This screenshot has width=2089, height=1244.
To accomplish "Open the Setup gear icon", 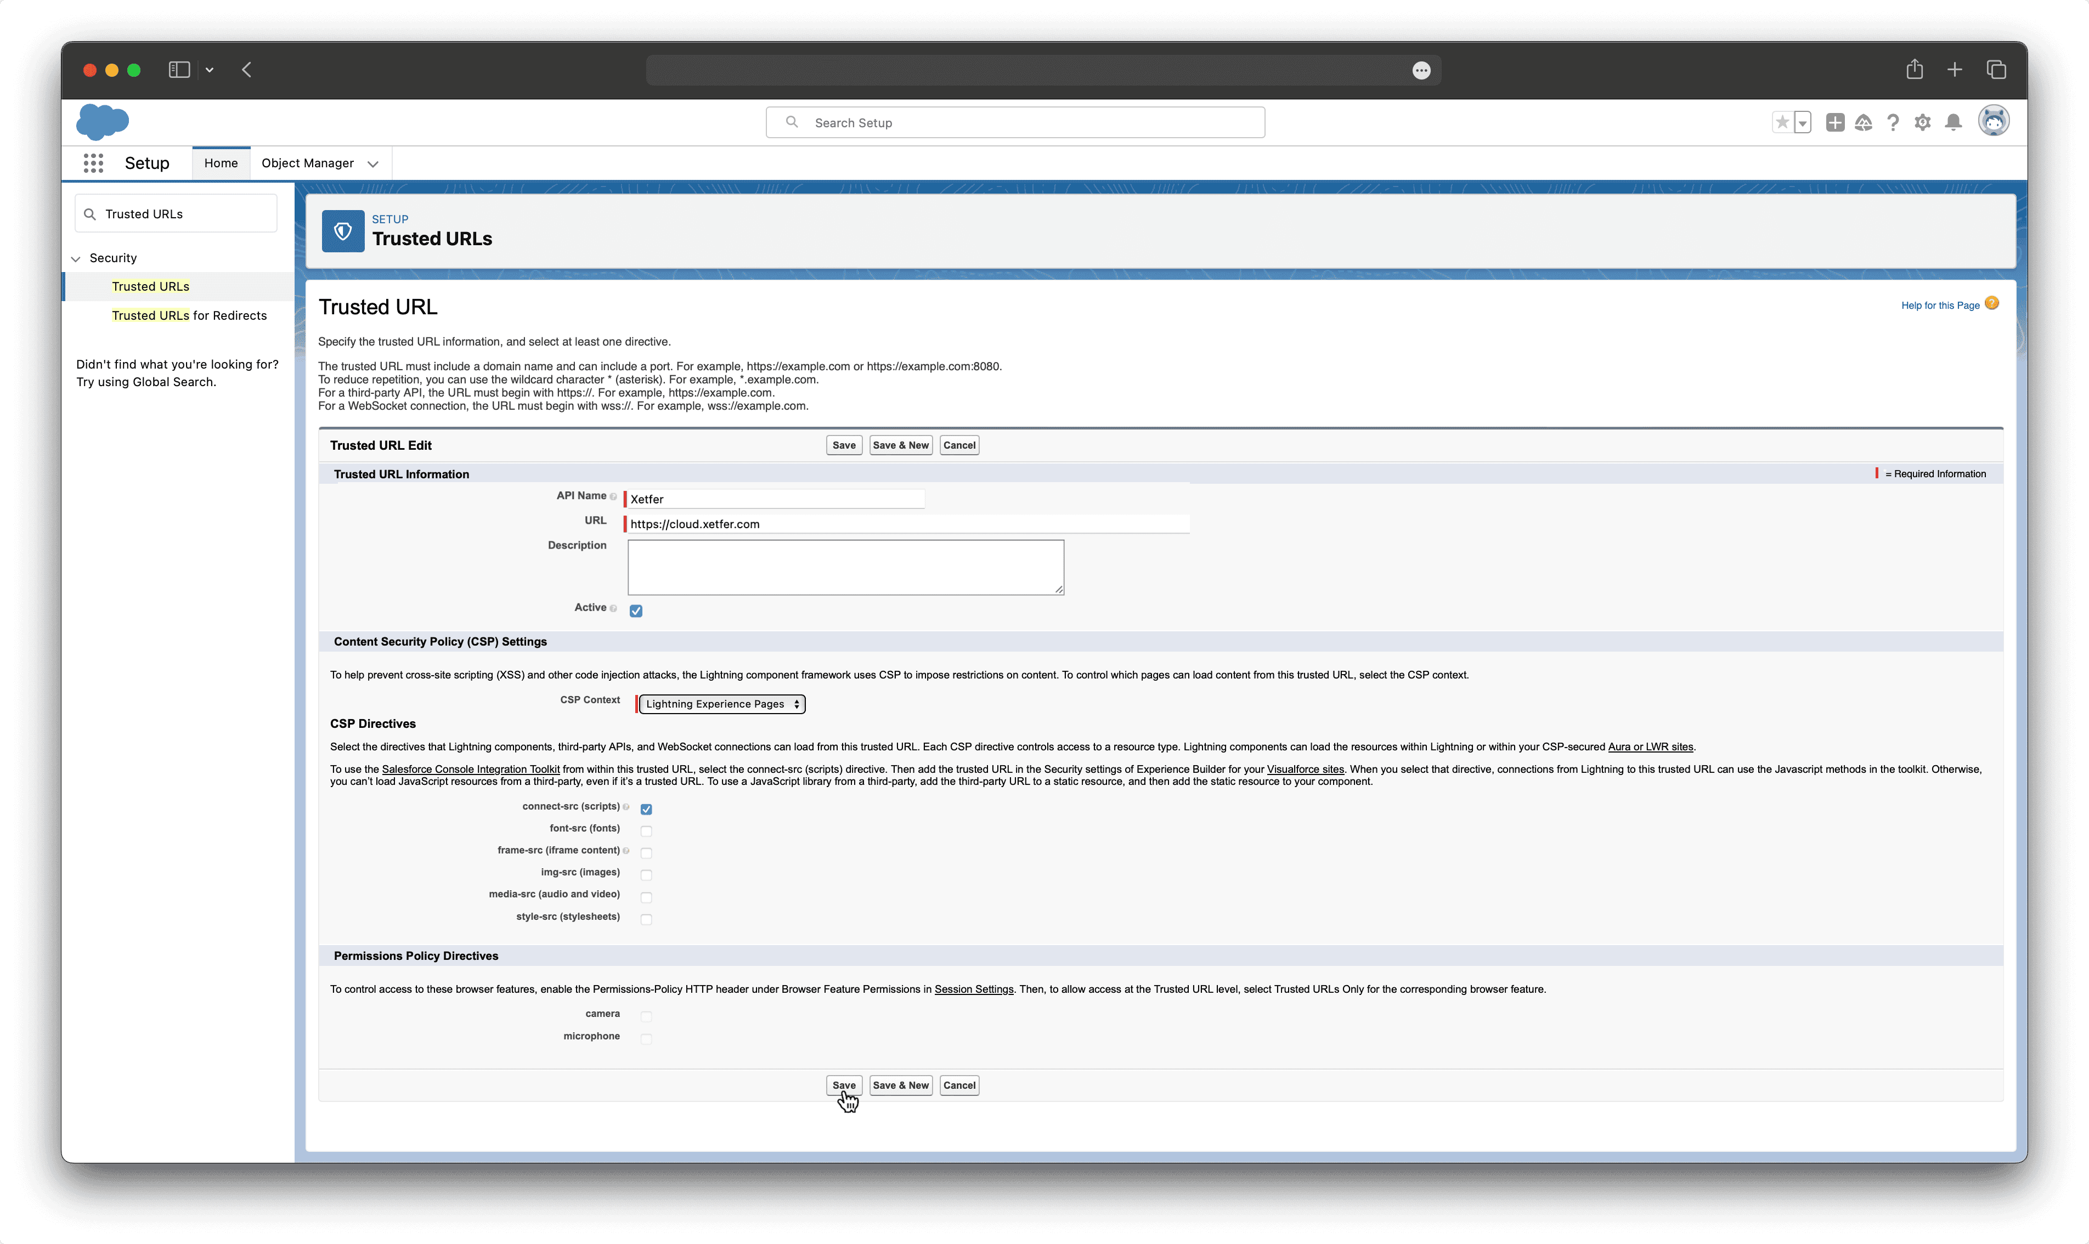I will (x=1923, y=122).
